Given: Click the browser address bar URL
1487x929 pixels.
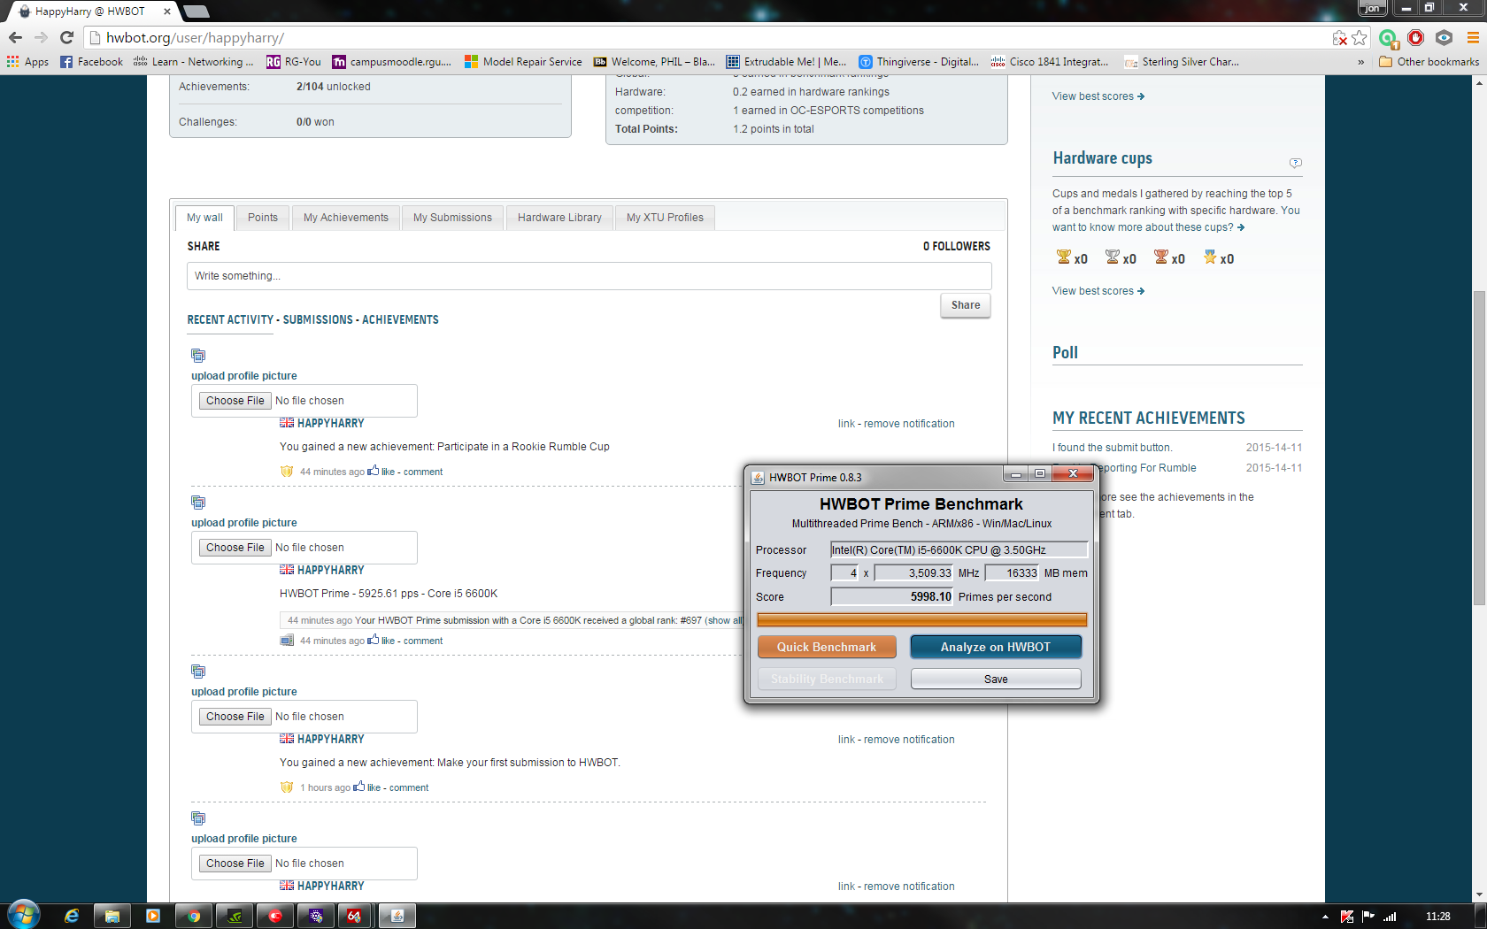Looking at the screenshot, I should pos(195,37).
